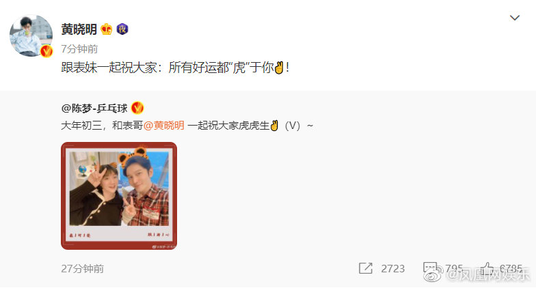Open the @黄晓明 mention link
This screenshot has width=536, height=288.
[164, 126]
